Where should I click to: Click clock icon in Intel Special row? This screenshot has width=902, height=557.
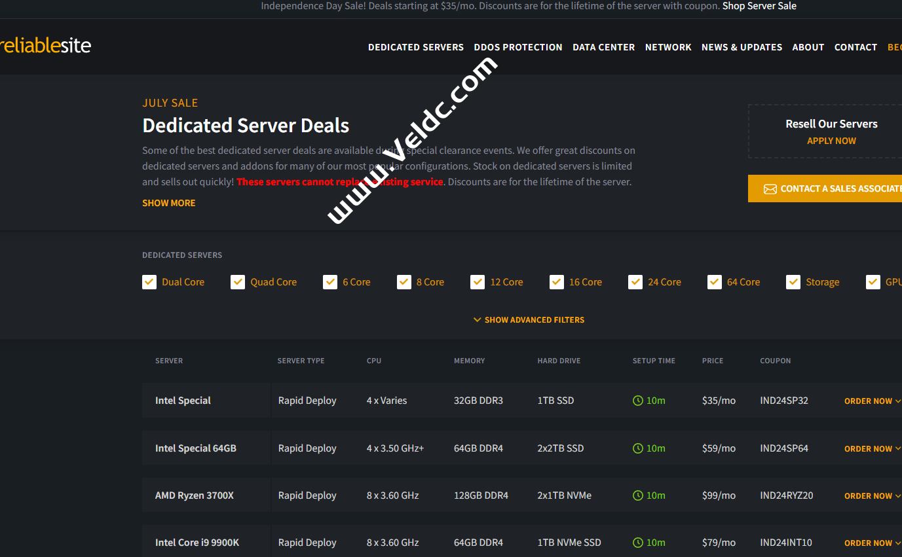pos(638,401)
